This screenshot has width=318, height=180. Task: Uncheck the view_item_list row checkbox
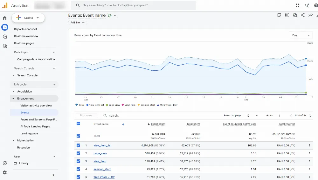(78, 145)
